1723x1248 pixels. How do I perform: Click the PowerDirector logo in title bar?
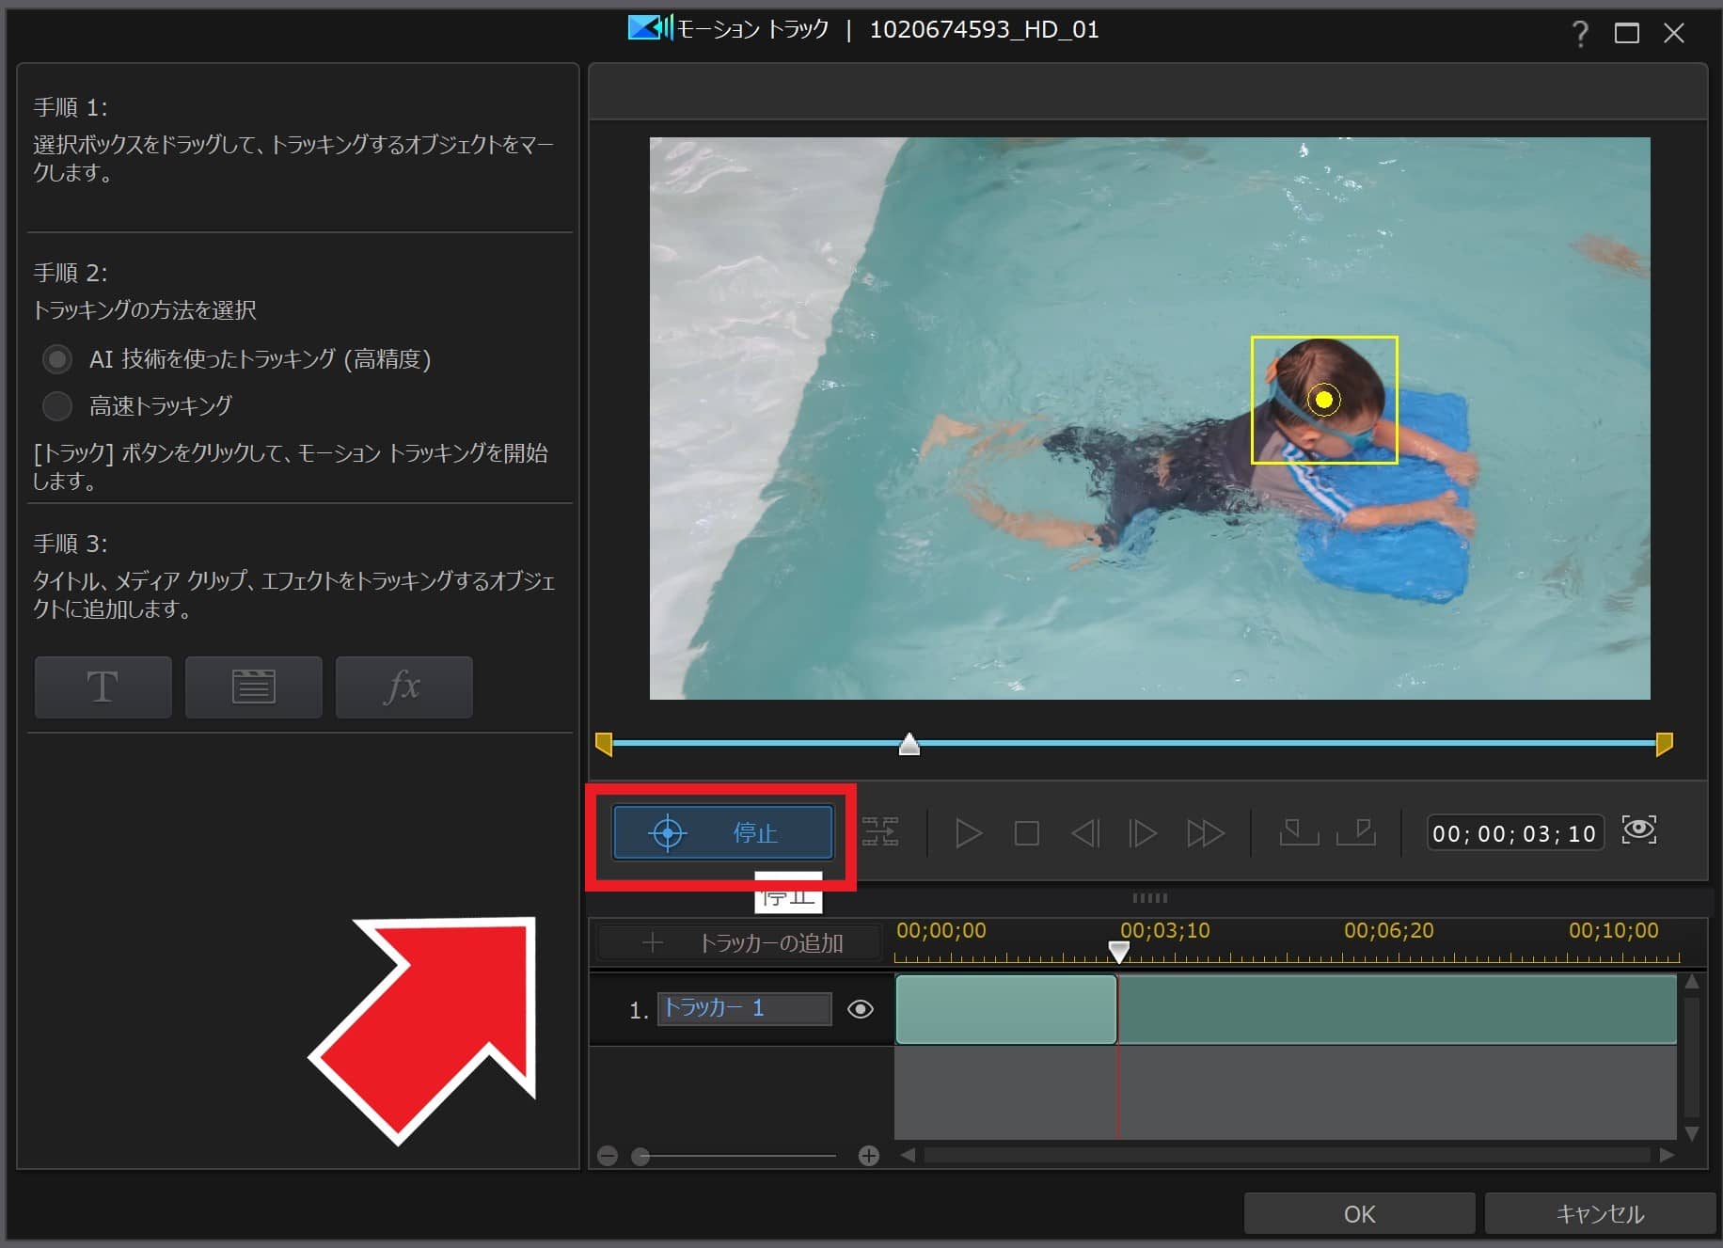coord(650,28)
